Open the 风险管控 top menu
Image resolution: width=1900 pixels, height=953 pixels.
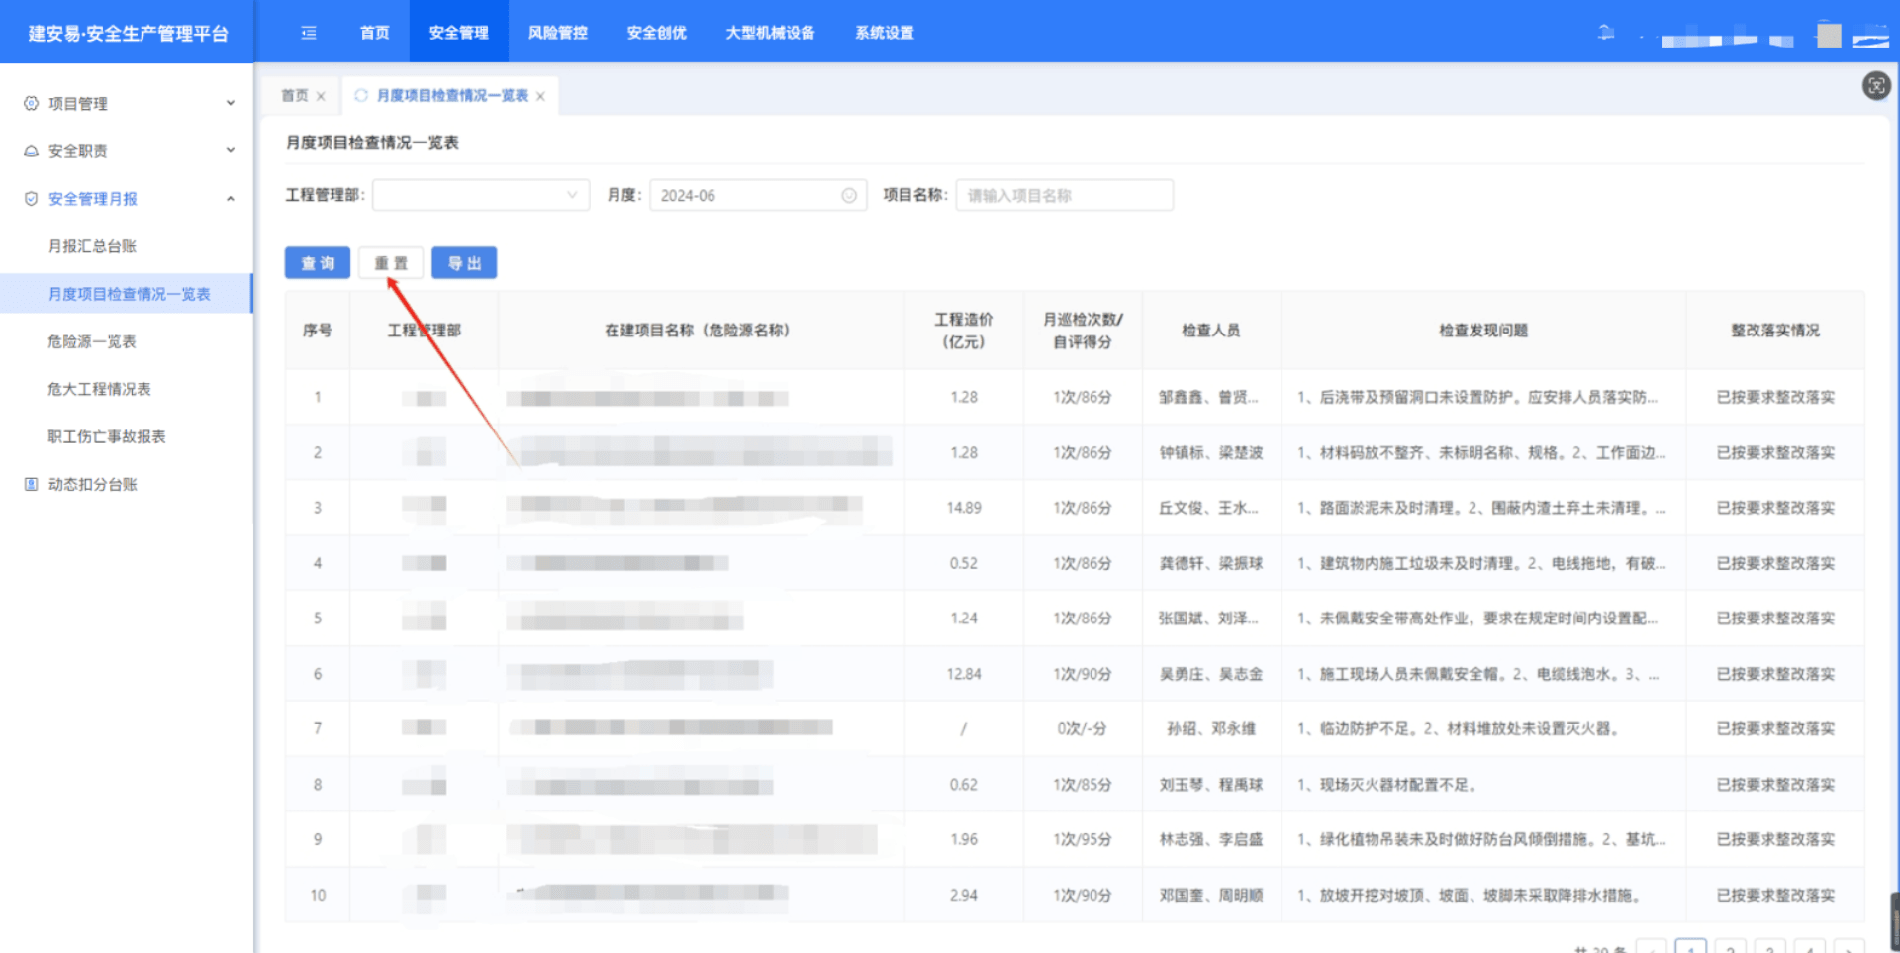click(x=557, y=33)
